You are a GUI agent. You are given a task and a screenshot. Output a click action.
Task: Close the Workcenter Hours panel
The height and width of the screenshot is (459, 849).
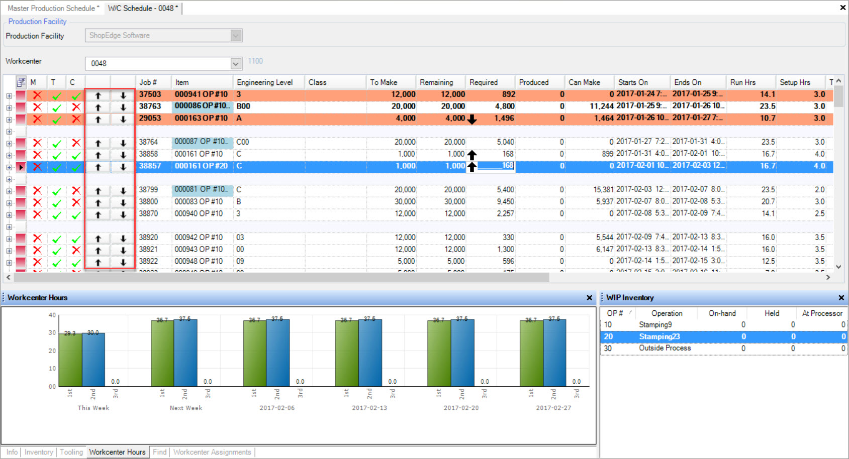pos(590,298)
